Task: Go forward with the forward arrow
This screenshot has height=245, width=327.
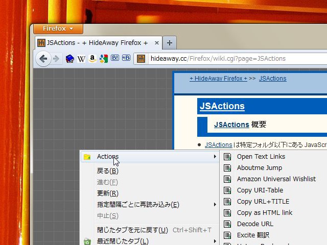Action: point(56,59)
